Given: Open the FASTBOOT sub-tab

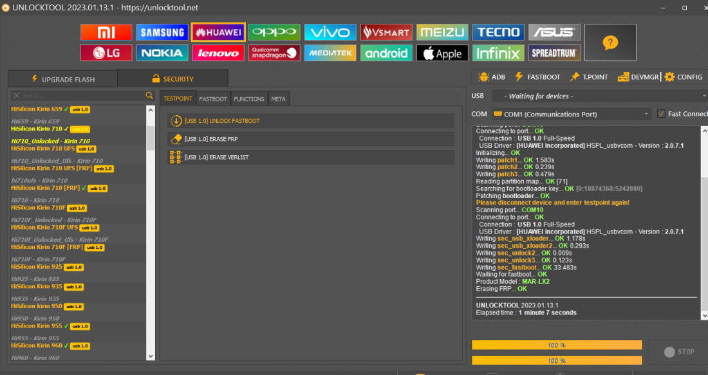Looking at the screenshot, I should (x=213, y=99).
